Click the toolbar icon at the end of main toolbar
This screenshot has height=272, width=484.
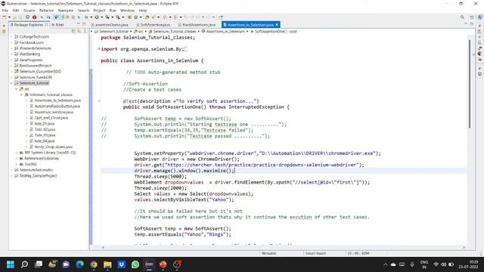(x=221, y=17)
